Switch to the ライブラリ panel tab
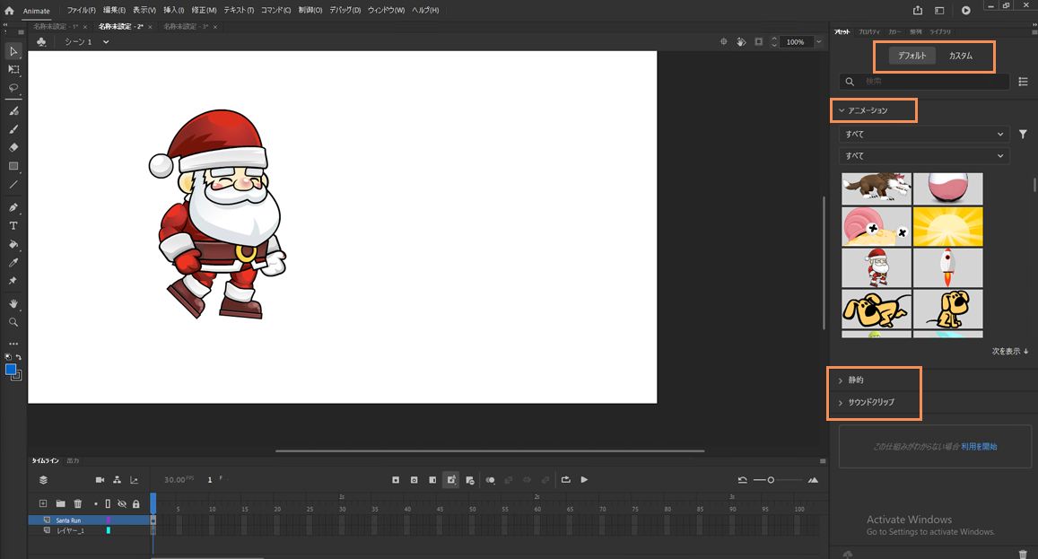The image size is (1038, 559). click(x=940, y=31)
